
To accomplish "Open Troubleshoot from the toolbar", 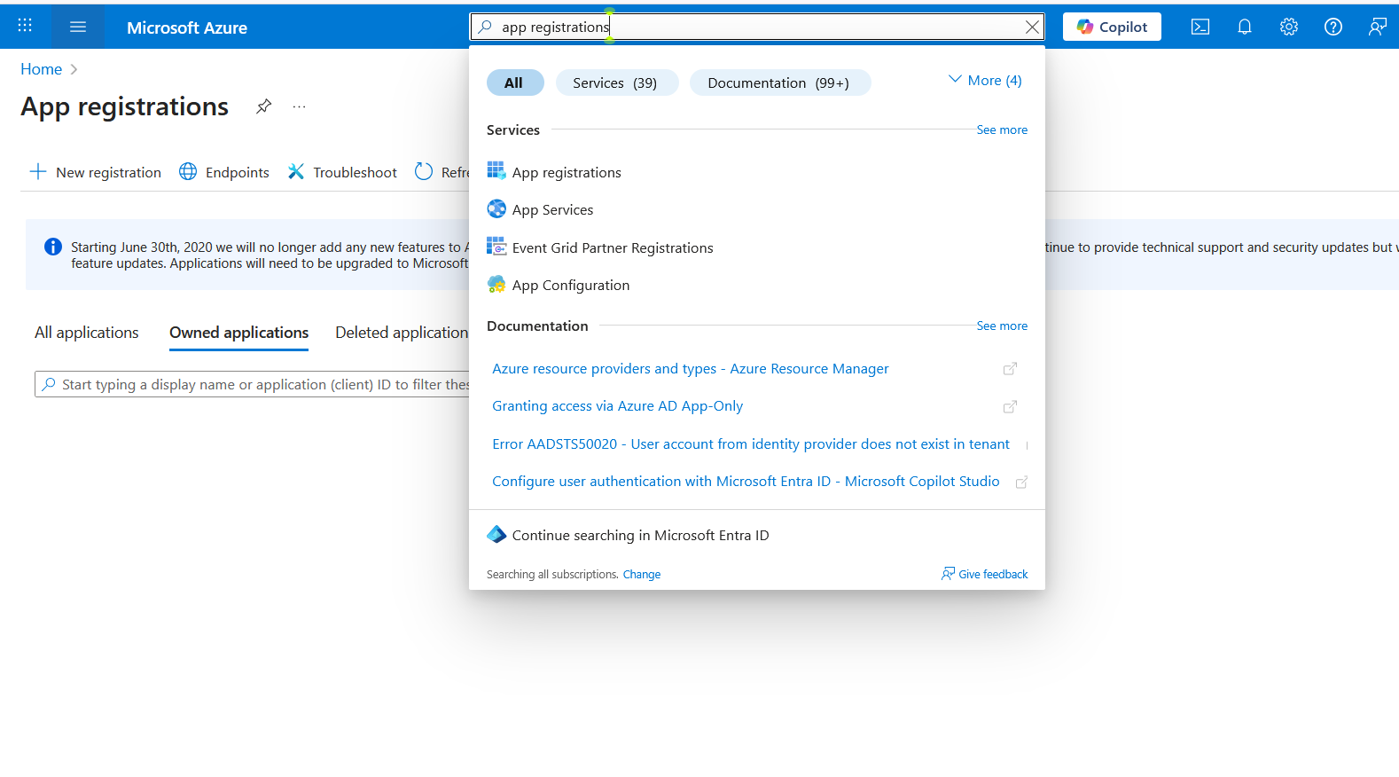I will [x=342, y=172].
